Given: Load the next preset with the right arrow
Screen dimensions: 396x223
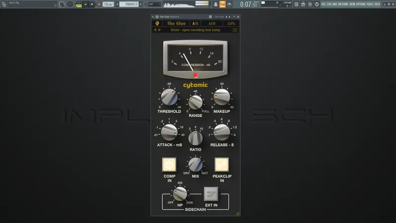Looking at the screenshot, I should pos(159,30).
